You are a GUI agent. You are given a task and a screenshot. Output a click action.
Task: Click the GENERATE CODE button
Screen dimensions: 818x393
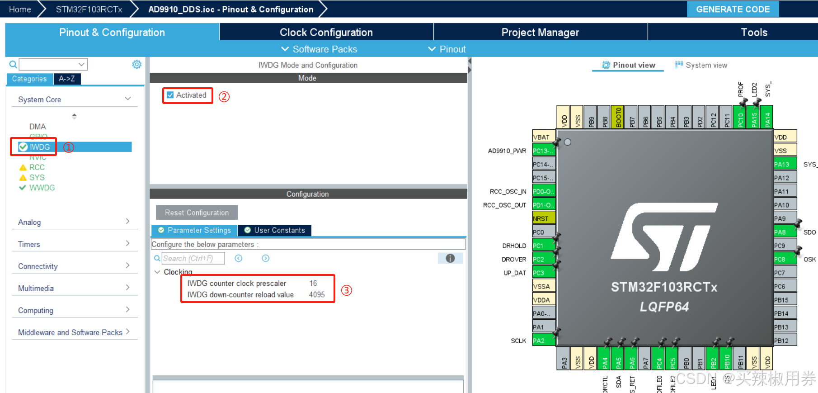[733, 9]
